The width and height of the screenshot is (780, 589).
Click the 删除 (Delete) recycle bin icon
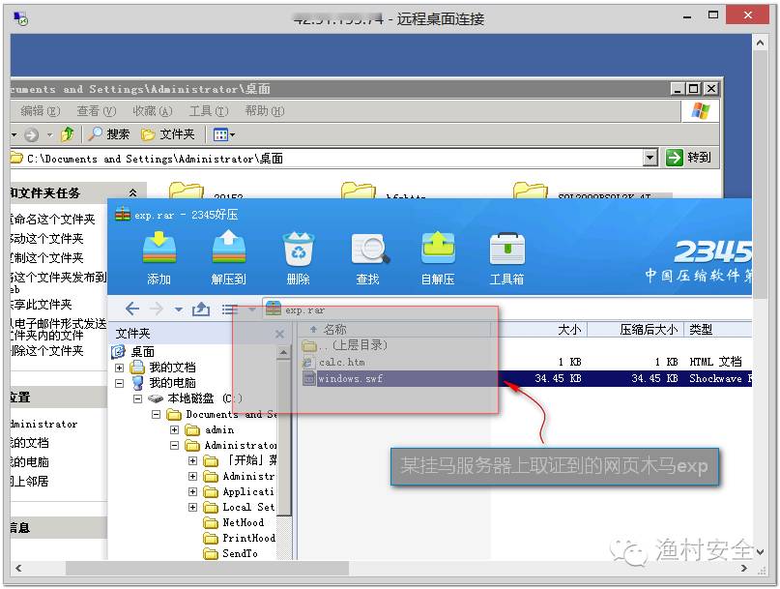tap(298, 248)
